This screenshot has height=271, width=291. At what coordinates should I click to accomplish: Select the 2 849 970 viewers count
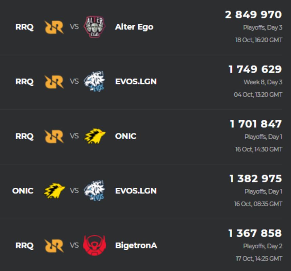[253, 15]
